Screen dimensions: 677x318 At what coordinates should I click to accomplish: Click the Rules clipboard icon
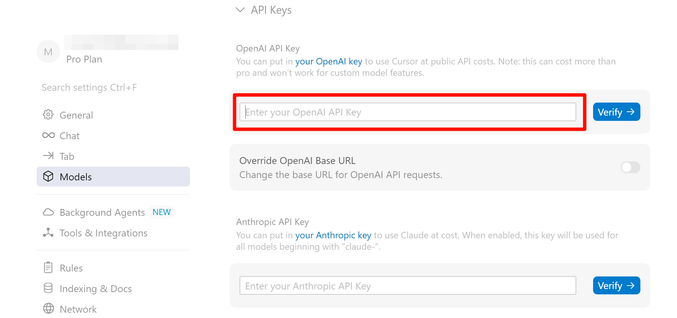48,268
